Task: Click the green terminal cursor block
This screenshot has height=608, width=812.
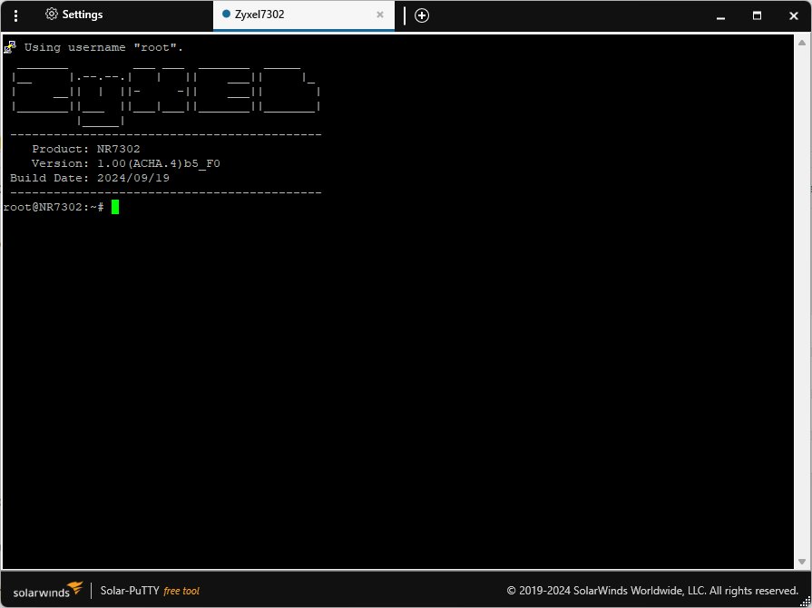Action: point(115,207)
